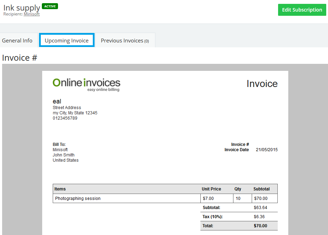Click the $7.00 unit price cell
The width and height of the screenshot is (328, 235).
208,199
